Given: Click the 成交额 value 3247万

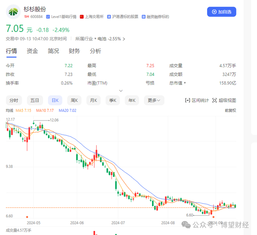Looking at the screenshot, I should [229, 75].
